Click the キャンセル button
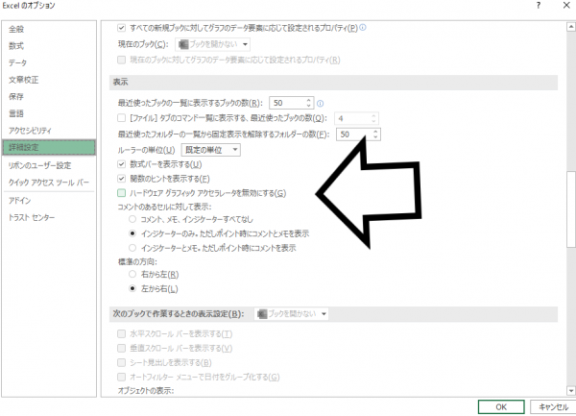The image size is (576, 416). [x=553, y=406]
